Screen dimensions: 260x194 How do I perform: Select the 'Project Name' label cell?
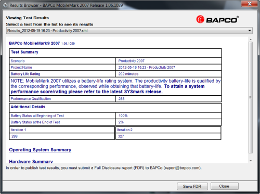click(62, 68)
